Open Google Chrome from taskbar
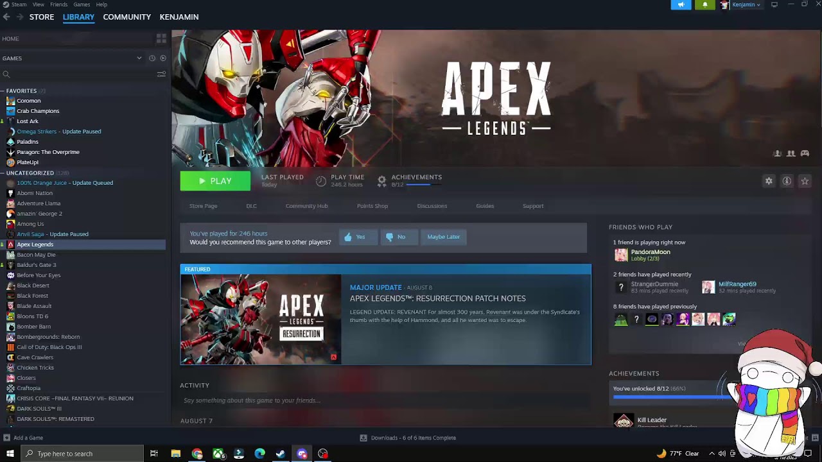Image resolution: width=822 pixels, height=462 pixels. point(197,454)
